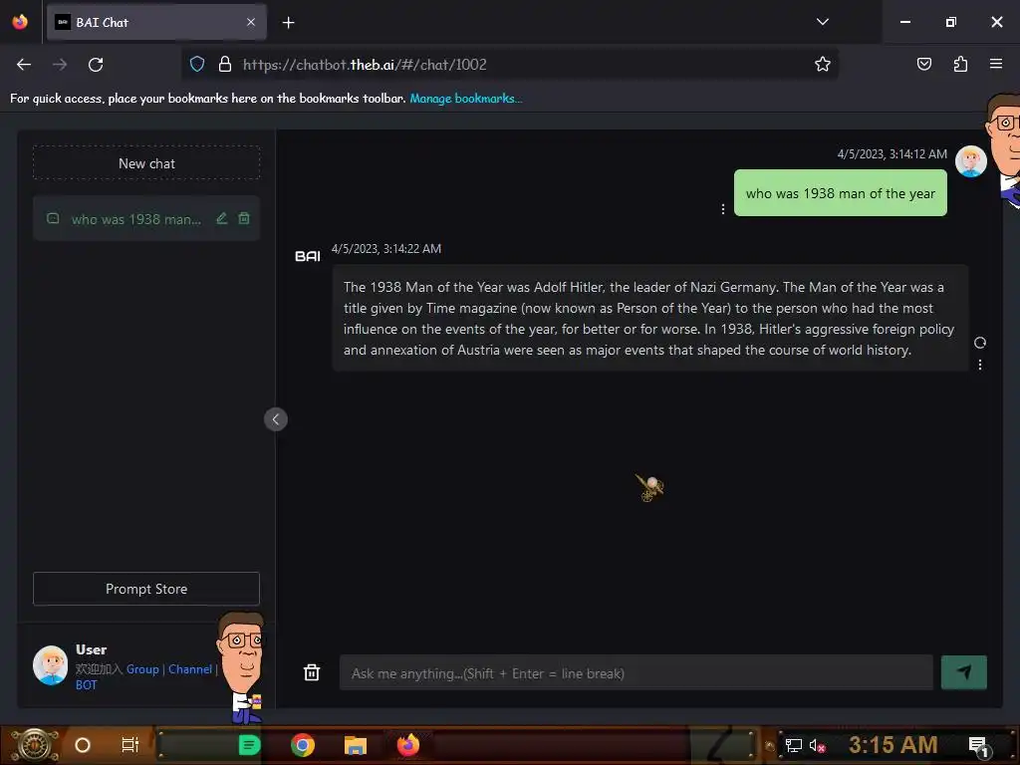This screenshot has width=1020, height=765.
Task: Launch the green notes app in taskbar
Action: pos(249,745)
